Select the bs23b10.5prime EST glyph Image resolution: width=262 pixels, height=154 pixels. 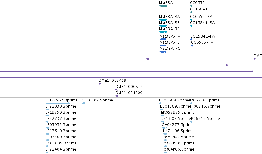click(x=166, y=146)
